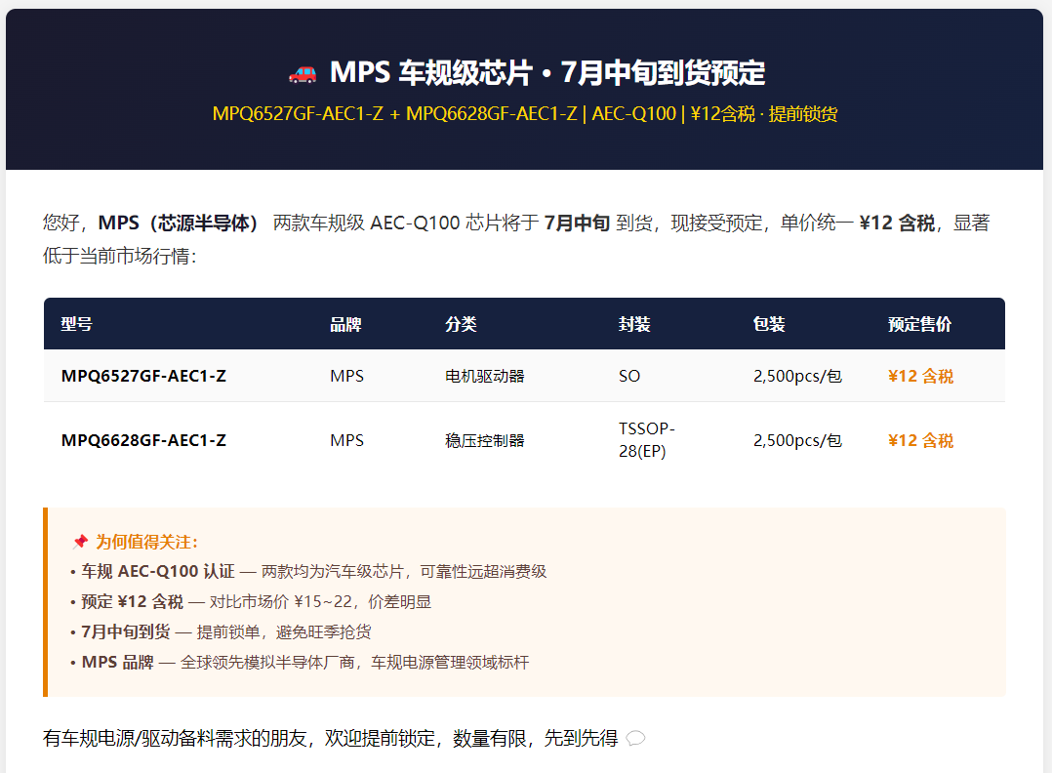Click the pushpin icon beside 为何值得关注
This screenshot has width=1052, height=773.
[x=80, y=542]
